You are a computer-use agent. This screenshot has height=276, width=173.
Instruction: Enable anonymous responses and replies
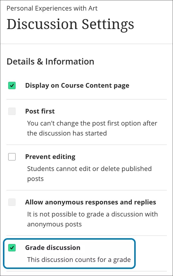[12, 202]
